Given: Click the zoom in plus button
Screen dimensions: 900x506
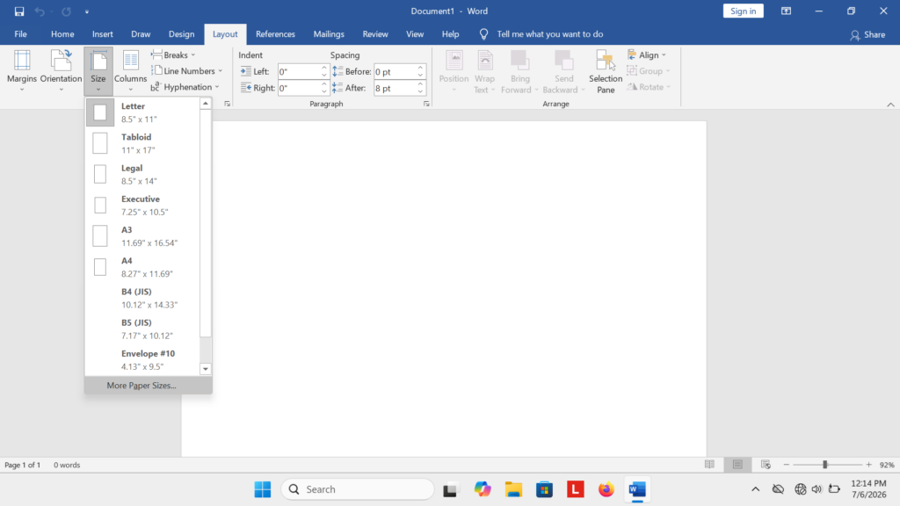Looking at the screenshot, I should pyautogui.click(x=869, y=465).
